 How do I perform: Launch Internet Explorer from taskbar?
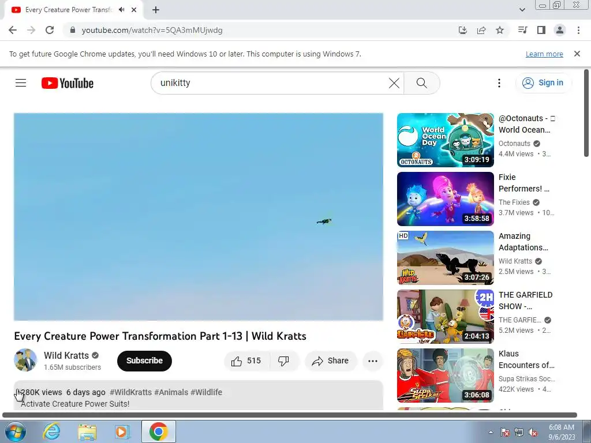[x=51, y=431]
